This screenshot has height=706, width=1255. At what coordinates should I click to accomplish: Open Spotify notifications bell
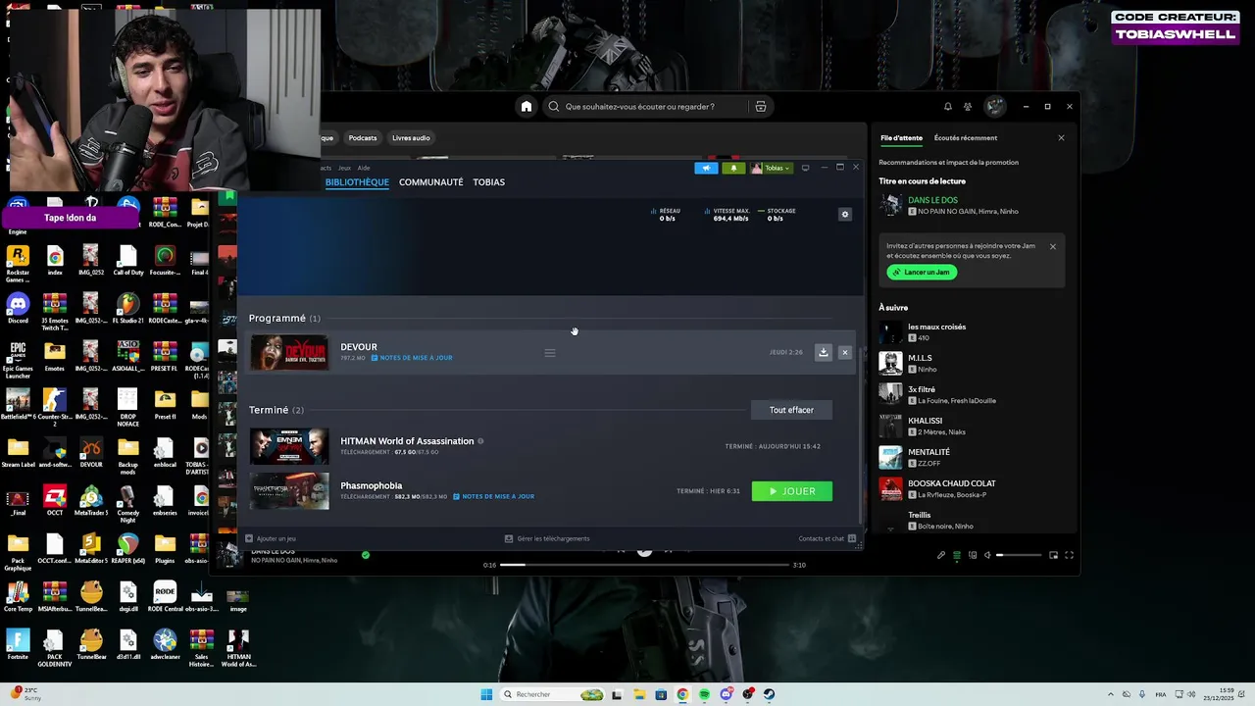pos(948,107)
